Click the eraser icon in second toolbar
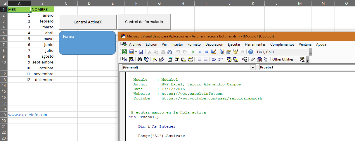 253,59
